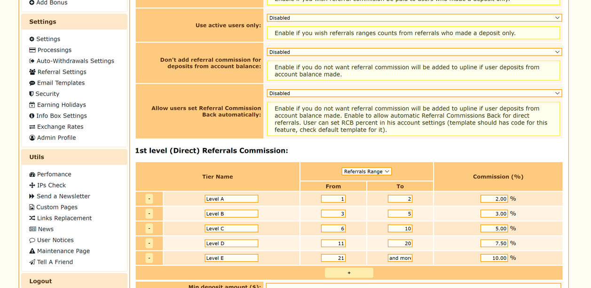Click the Perfomance dashboard icon
591x288 pixels.
tap(32, 174)
